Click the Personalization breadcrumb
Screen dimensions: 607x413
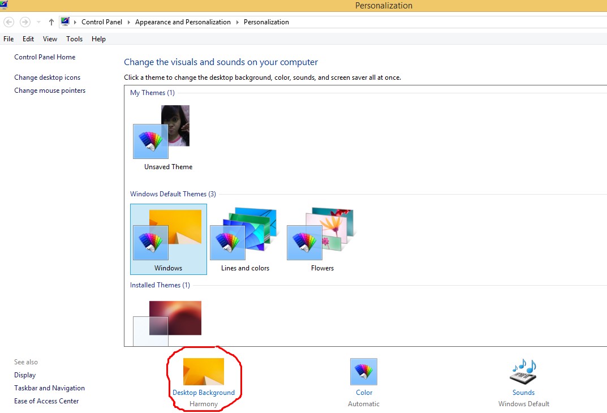pos(266,22)
